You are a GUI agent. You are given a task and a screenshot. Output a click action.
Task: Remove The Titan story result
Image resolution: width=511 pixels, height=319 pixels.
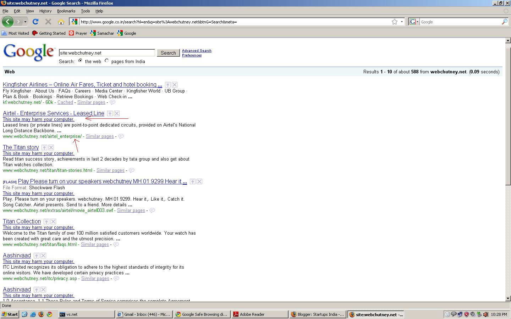coord(51,147)
